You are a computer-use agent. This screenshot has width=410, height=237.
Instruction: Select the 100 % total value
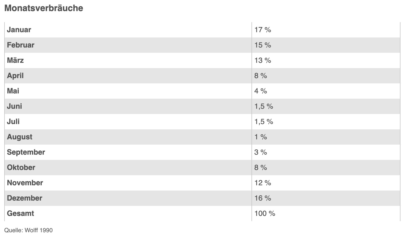click(x=265, y=213)
